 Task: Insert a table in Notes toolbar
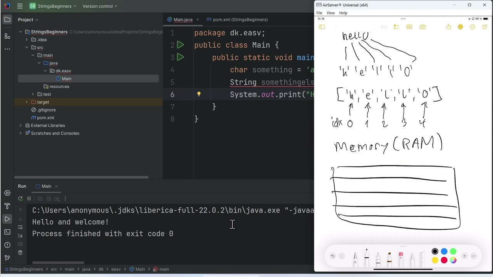[409, 27]
